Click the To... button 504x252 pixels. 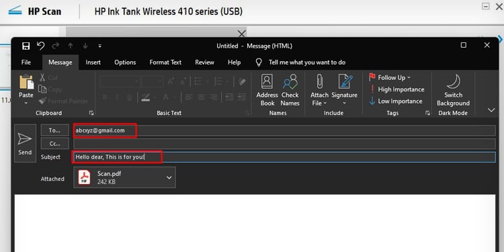click(54, 130)
